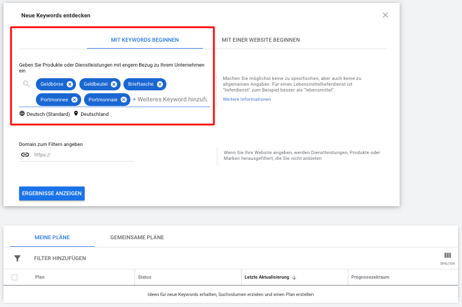Image resolution: width=462 pixels, height=307 pixels.
Task: Remove the Brieftasche keyword chip
Action: tap(160, 84)
